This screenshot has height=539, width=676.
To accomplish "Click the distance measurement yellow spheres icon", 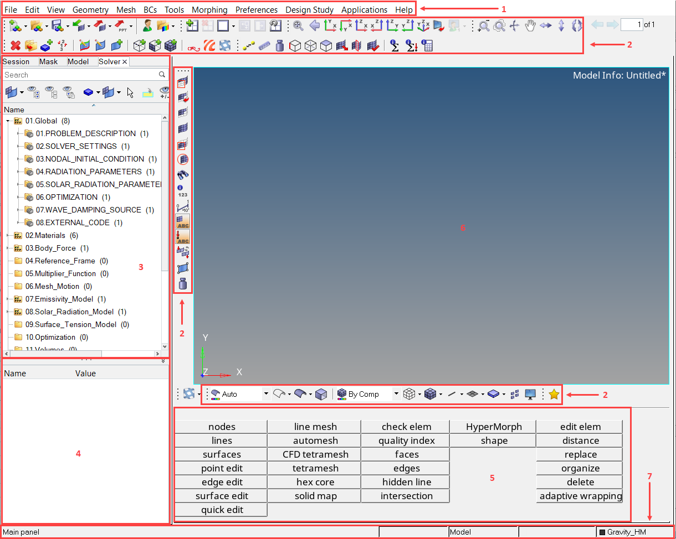I will [248, 46].
